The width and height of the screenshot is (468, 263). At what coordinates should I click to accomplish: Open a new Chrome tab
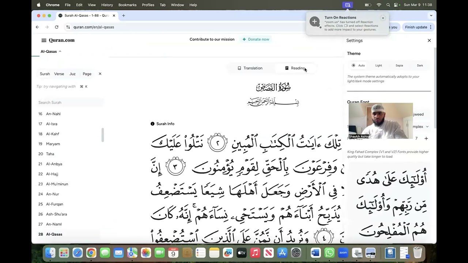pyautogui.click(x=124, y=16)
